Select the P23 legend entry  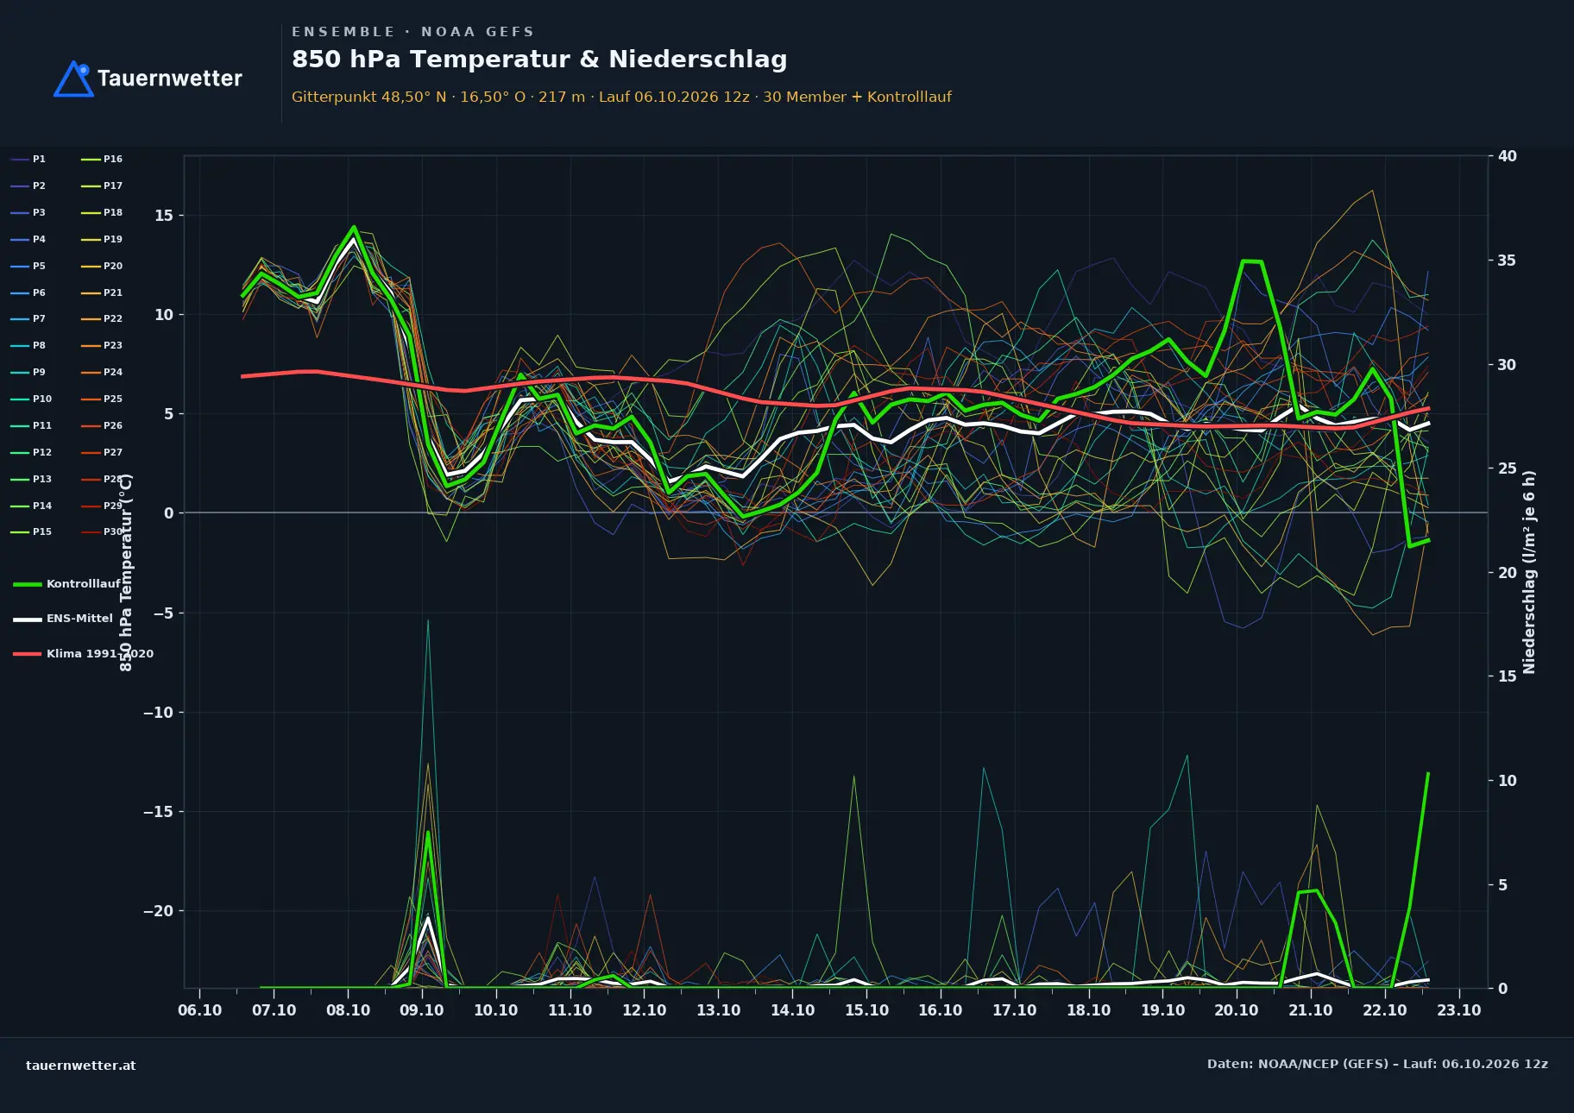(x=102, y=346)
